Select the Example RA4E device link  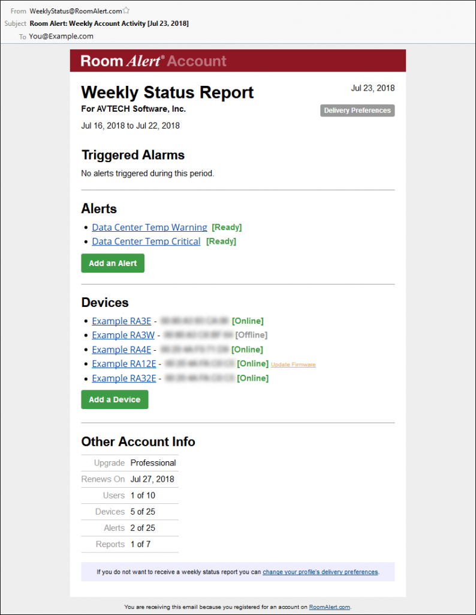click(x=121, y=350)
